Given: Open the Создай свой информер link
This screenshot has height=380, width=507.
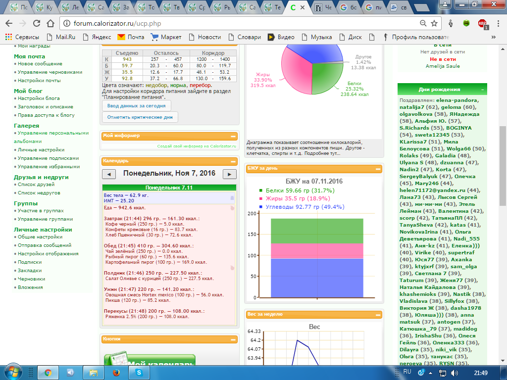Looking at the screenshot, I should [x=197, y=146].
